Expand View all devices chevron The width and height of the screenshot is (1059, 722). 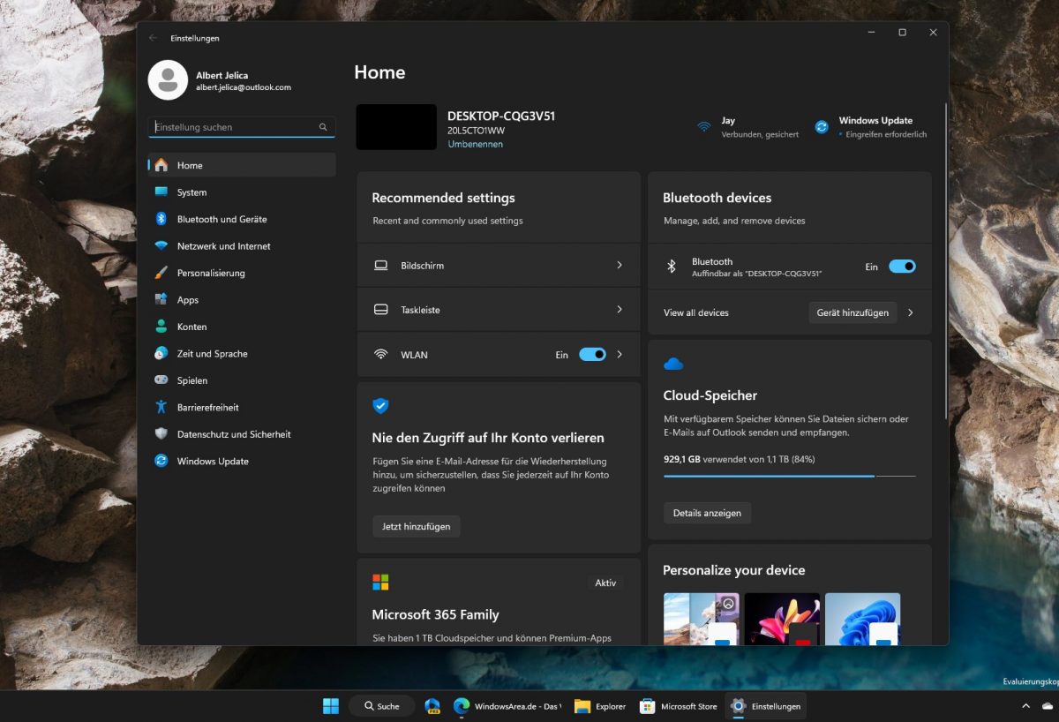point(910,312)
